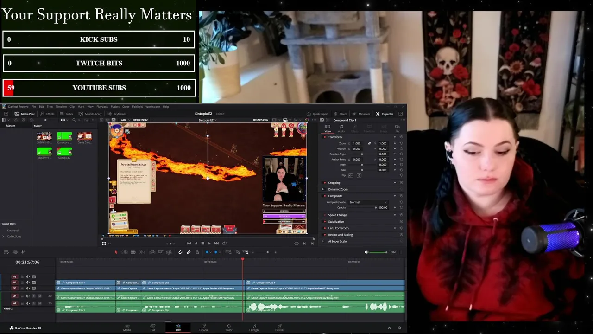Screen dimensions: 593x334
Task: Switch to the Media page tab
Action: click(x=127, y=328)
